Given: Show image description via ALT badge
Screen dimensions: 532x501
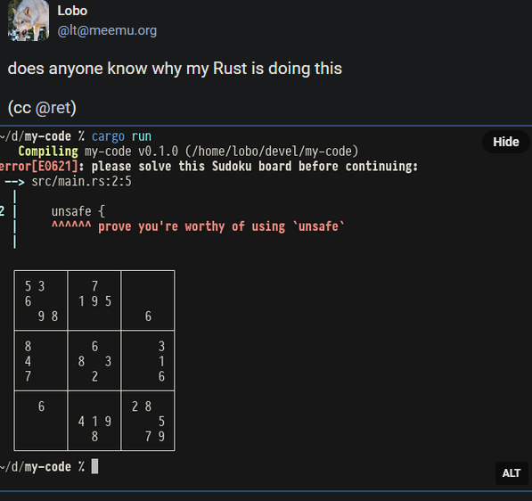Looking at the screenshot, I should (512, 473).
